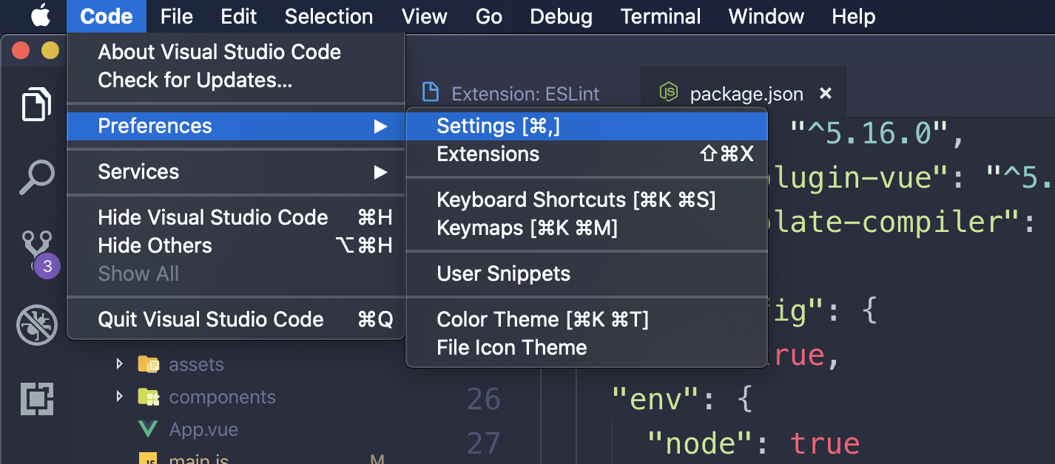This screenshot has width=1055, height=464.
Task: Open the Extensions icon in activity bar
Action: (36, 399)
